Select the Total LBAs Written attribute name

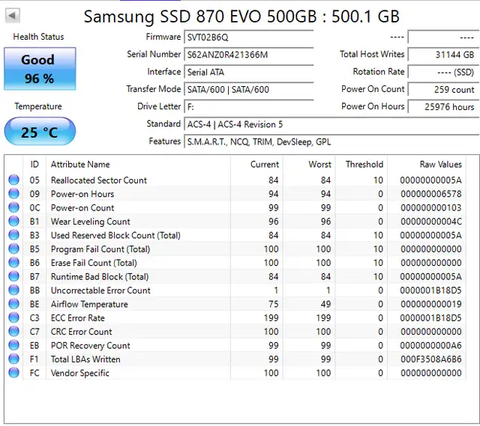click(x=85, y=359)
